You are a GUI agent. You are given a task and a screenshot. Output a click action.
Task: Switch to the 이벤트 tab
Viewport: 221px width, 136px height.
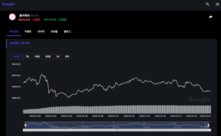pos(28,31)
